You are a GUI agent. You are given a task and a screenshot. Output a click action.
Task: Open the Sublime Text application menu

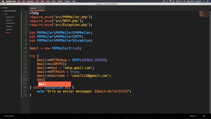point(11,1)
